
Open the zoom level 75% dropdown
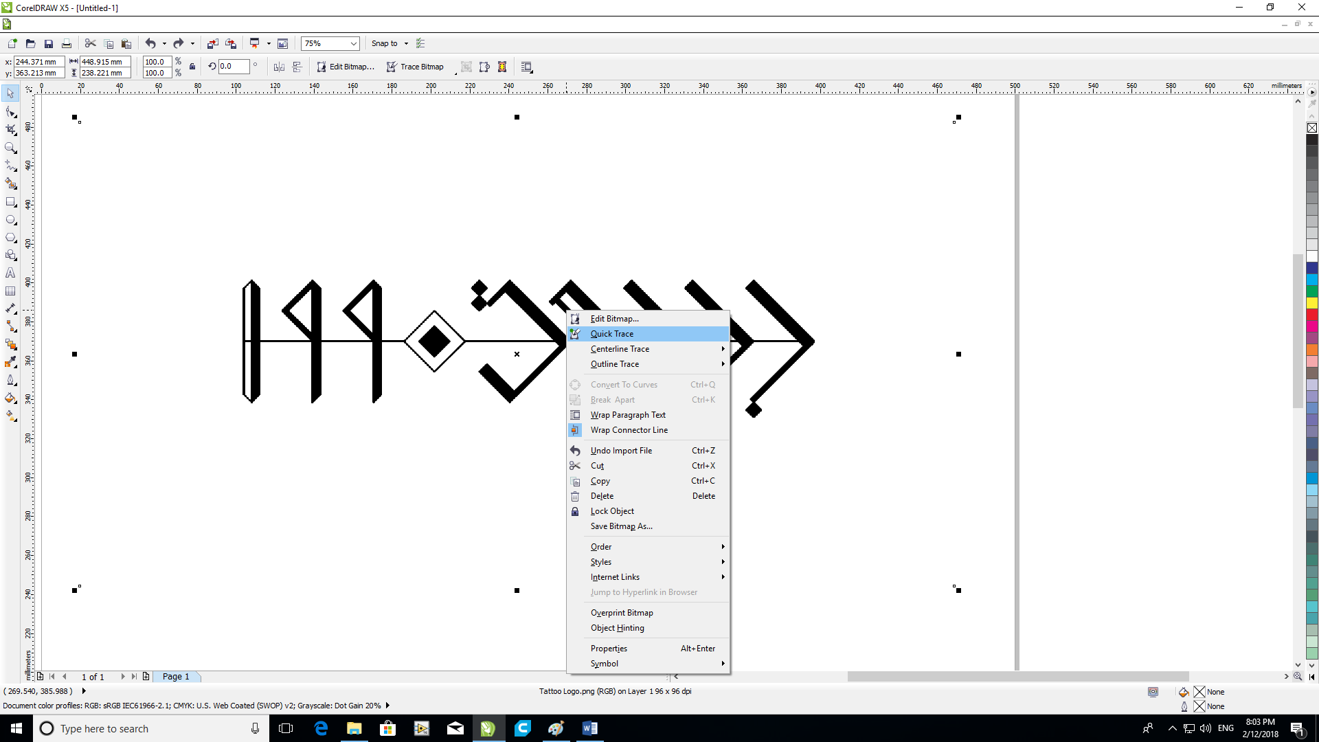click(353, 43)
